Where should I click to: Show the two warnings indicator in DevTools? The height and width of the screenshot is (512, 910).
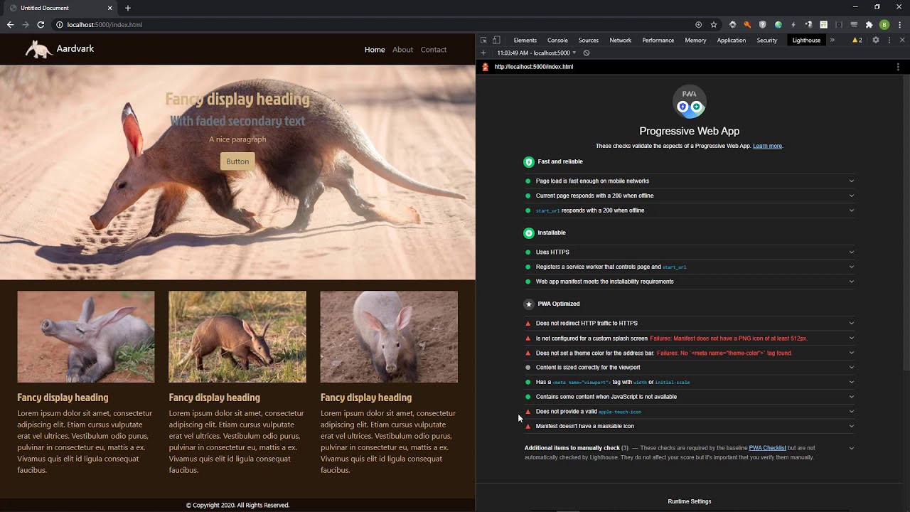[857, 40]
